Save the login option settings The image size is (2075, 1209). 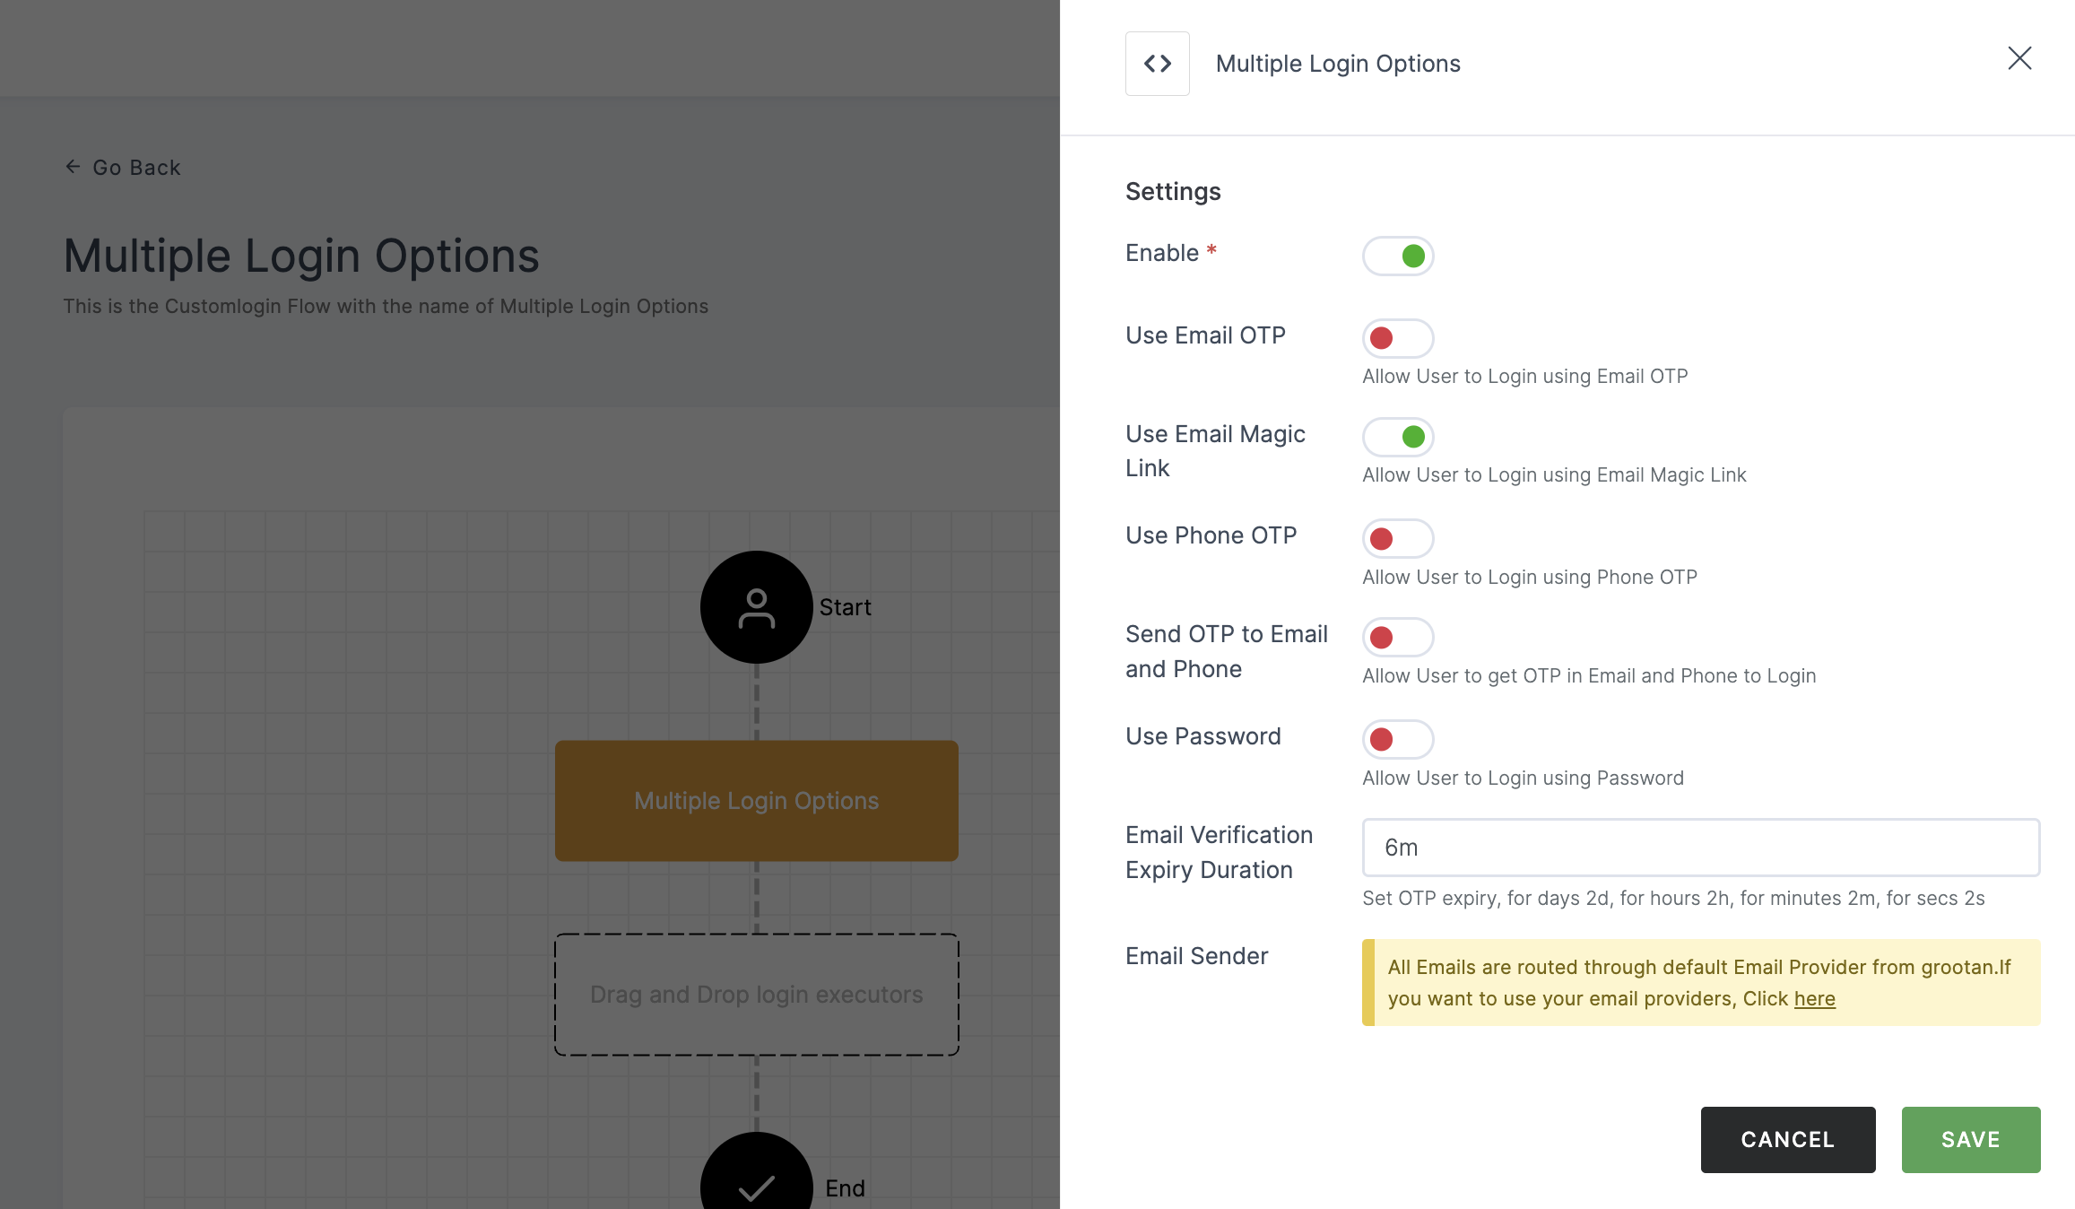1971,1140
